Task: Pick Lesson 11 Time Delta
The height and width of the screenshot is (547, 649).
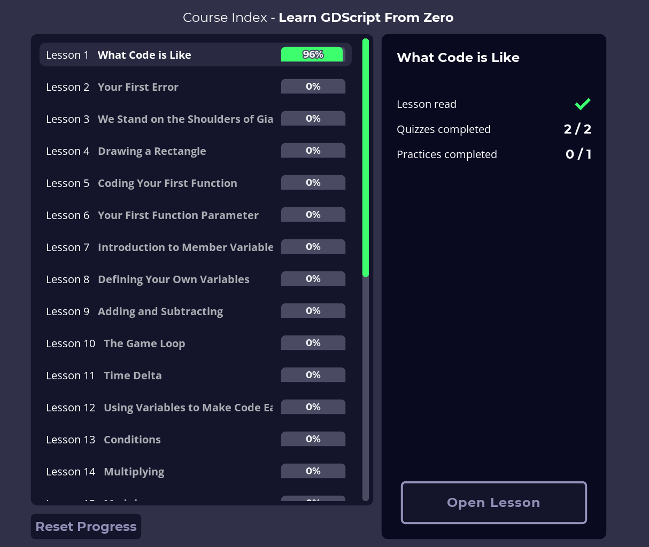Action: coord(196,375)
